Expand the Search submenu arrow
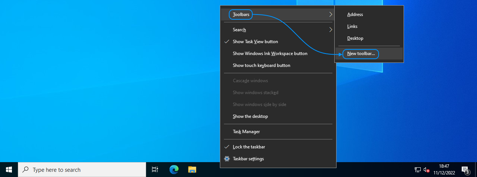This screenshot has height=177, width=477. pos(330,30)
